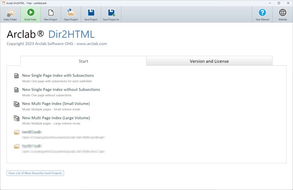Viewport: 293px width, 190px height.
Task: Click the first recent project folder icon
Action: pos(17,132)
